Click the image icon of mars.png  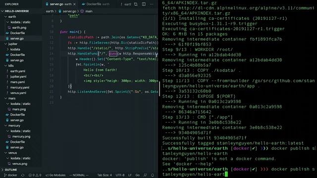(9, 109)
